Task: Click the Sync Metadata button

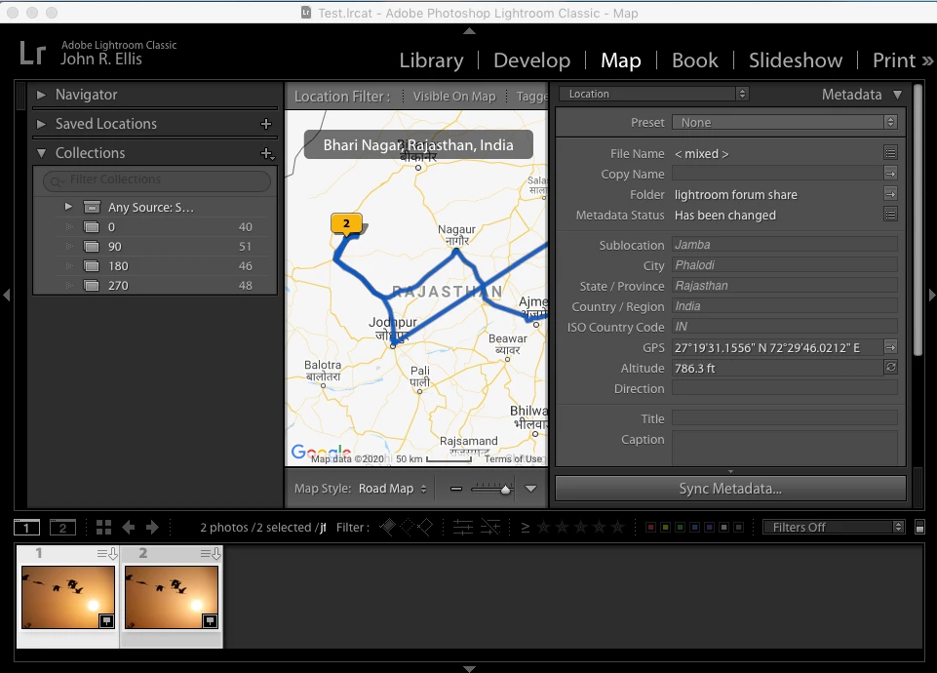Action: click(x=730, y=489)
